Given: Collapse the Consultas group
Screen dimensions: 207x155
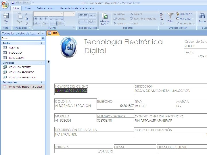Looking at the screenshot, I should pyautogui.click(x=41, y=63).
